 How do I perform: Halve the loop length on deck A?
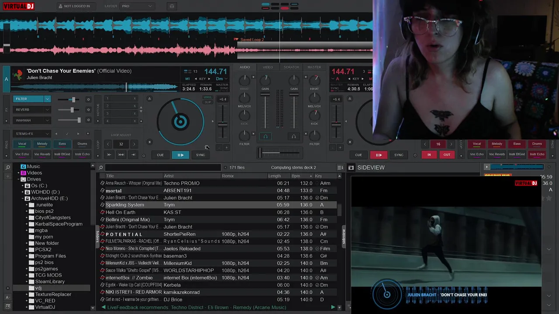[x=108, y=144]
